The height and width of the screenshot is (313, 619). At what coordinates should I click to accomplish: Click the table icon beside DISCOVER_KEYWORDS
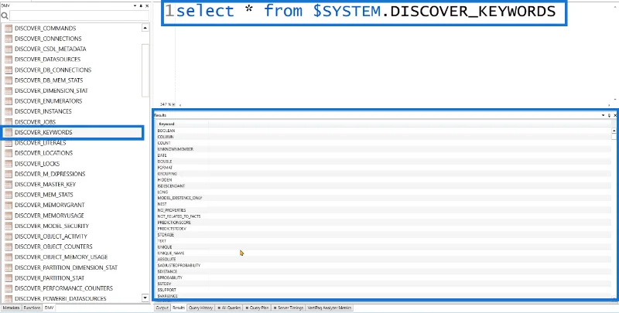point(9,132)
